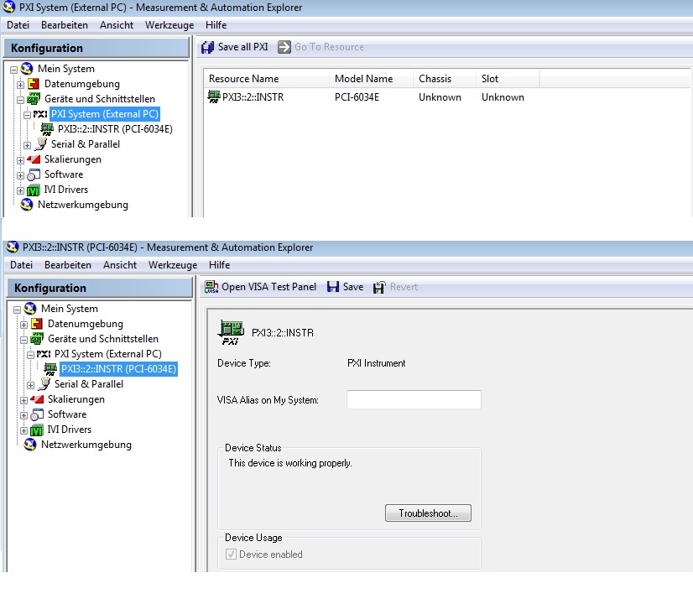Collapse Mein System in upper window
Image resolution: width=693 pixels, height=604 pixels.
tap(13, 70)
